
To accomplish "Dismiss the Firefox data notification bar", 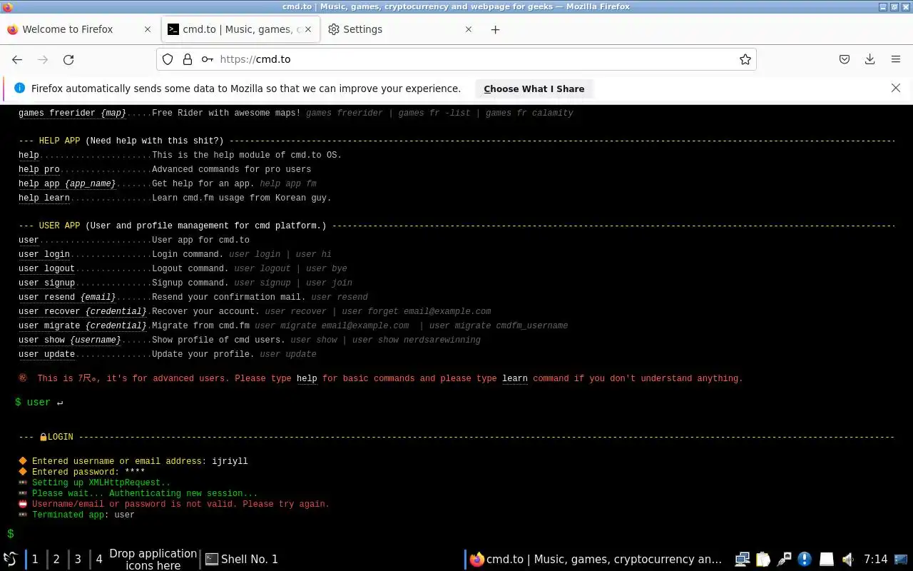I will [x=896, y=88].
